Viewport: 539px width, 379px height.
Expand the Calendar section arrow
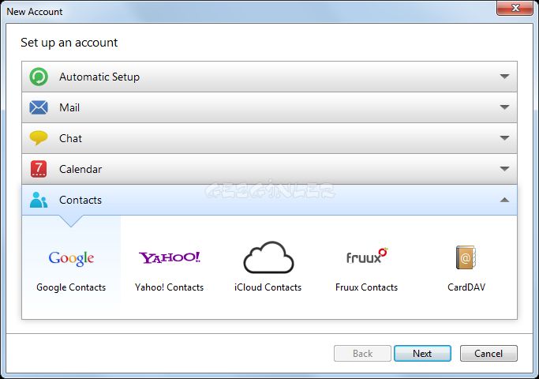(x=504, y=169)
